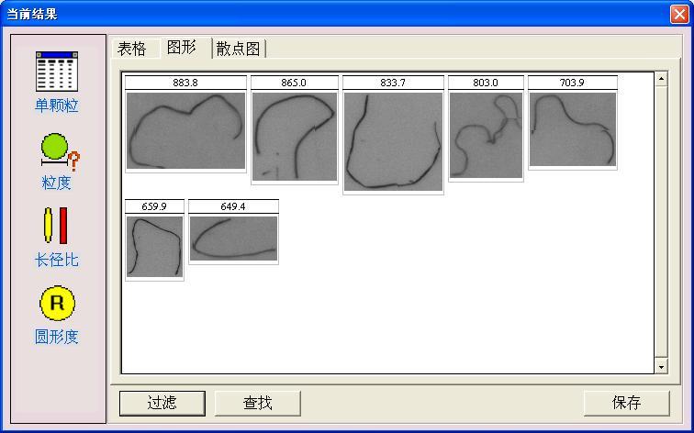The image size is (694, 433).
Task: Switch to the 图形 tab
Action: [185, 47]
